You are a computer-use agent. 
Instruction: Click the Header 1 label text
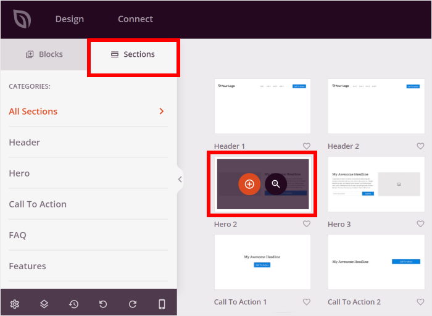(230, 146)
